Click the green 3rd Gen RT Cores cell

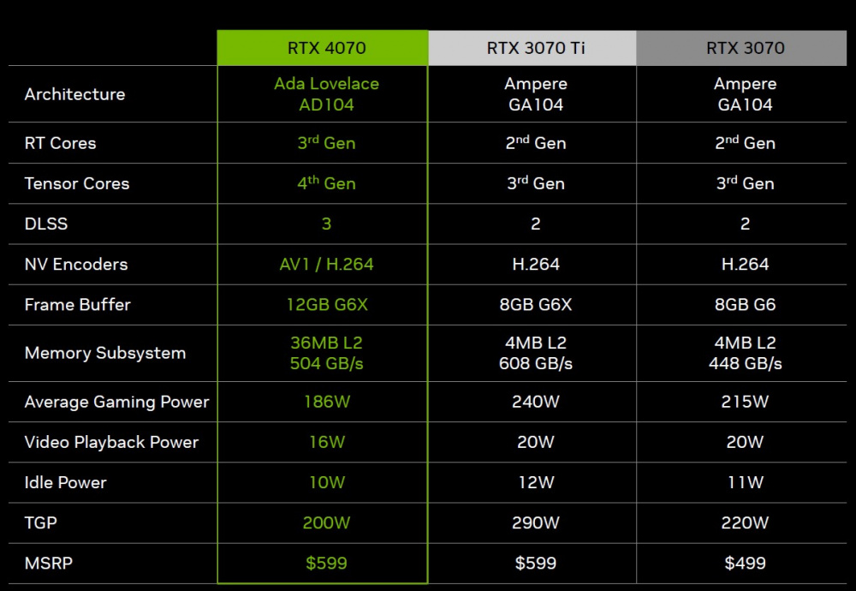[x=326, y=142]
